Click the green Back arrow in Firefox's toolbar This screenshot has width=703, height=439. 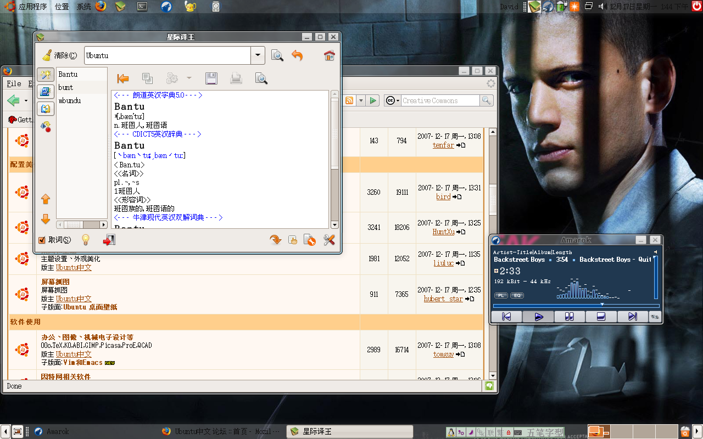pyautogui.click(x=13, y=100)
